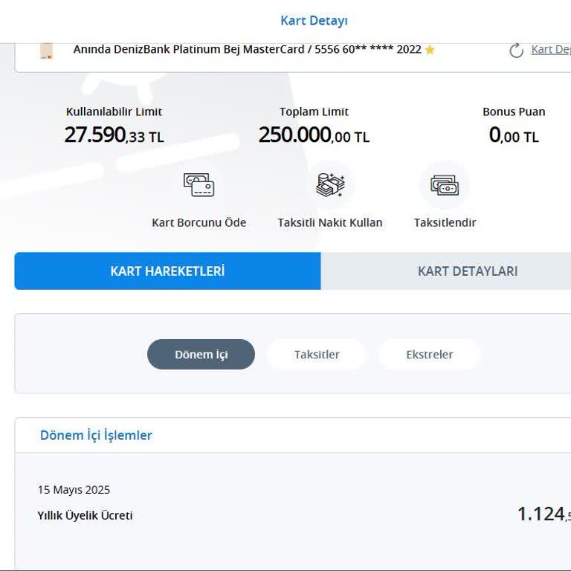This screenshot has height=571, width=571.
Task: Select the Dönem İçi filter pill
Action: [201, 355]
